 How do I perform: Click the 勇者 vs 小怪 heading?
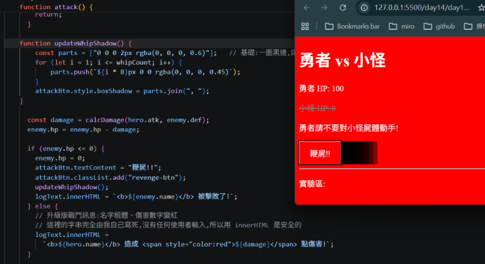click(x=343, y=60)
